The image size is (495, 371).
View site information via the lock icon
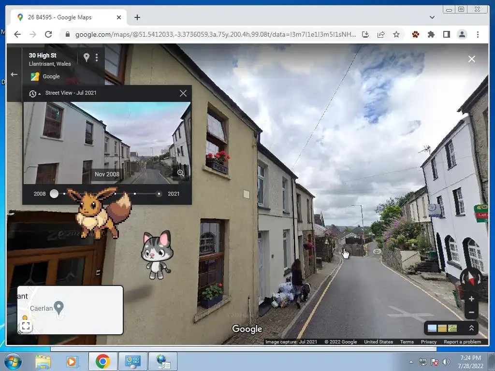point(67,34)
